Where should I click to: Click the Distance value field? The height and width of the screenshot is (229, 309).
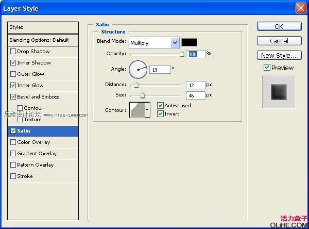click(x=196, y=85)
